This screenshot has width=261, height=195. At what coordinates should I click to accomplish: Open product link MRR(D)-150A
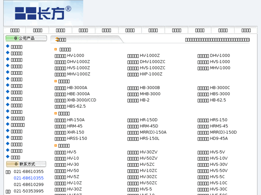coord(147,132)
